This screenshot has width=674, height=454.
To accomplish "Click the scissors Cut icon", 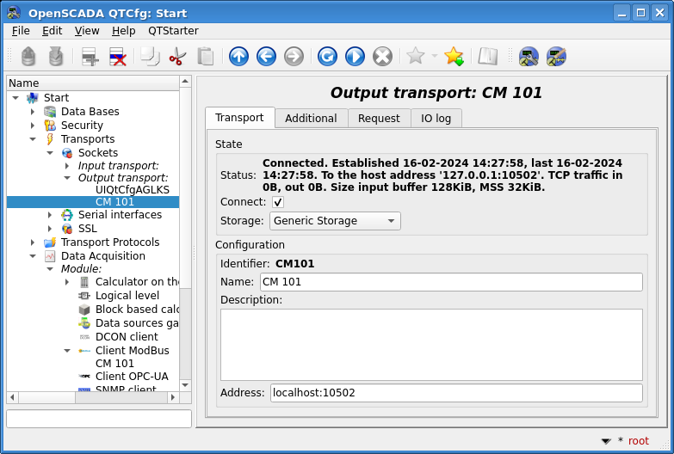I will click(x=177, y=57).
